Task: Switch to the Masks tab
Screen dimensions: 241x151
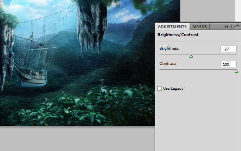Action: point(200,27)
